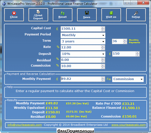This screenshot has height=133, width=151.
Task: Decrease Residual with down spinner arrow
Action: point(103,61)
